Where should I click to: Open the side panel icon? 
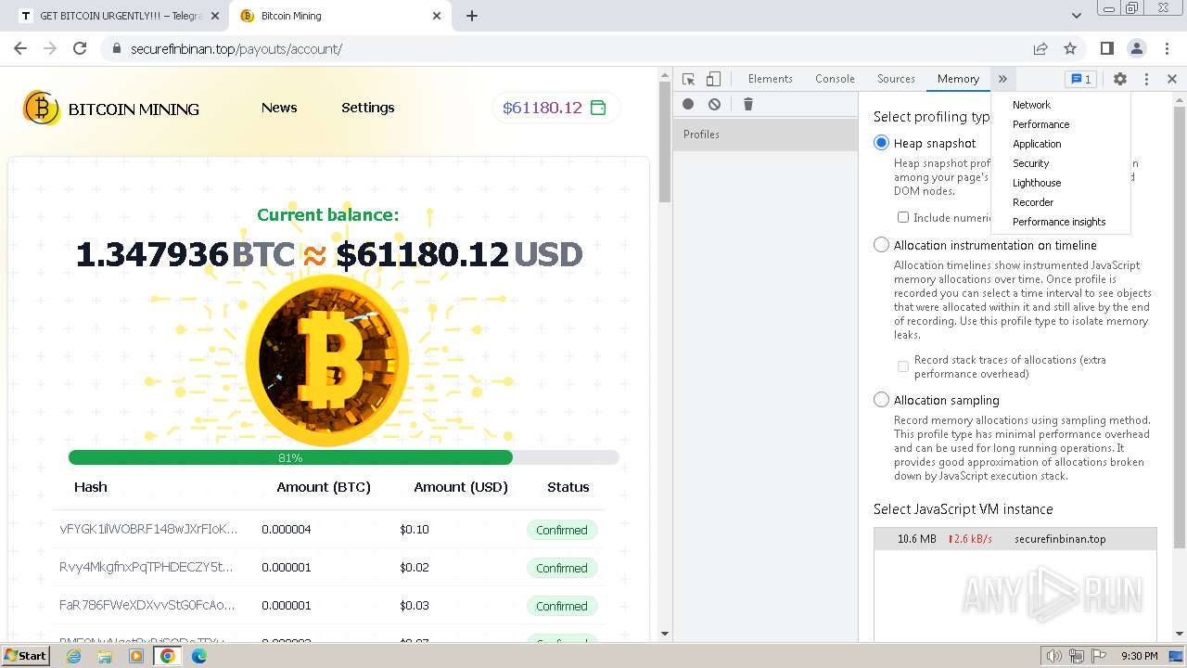[x=1106, y=48]
